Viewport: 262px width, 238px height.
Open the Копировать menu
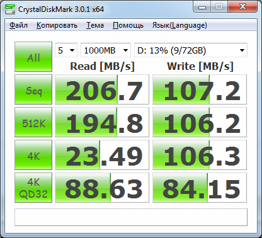(57, 25)
